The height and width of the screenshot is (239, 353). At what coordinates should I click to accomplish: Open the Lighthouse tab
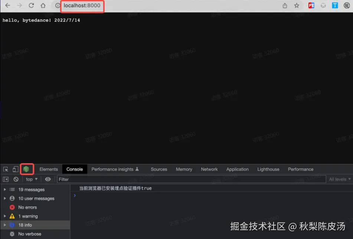point(268,169)
